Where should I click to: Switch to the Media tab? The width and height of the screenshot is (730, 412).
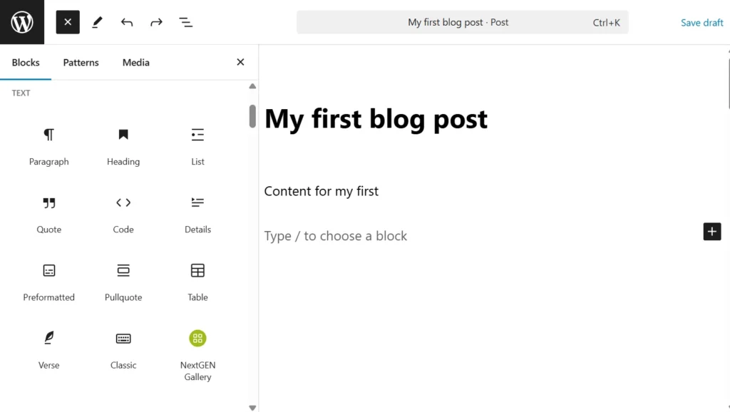click(x=135, y=63)
